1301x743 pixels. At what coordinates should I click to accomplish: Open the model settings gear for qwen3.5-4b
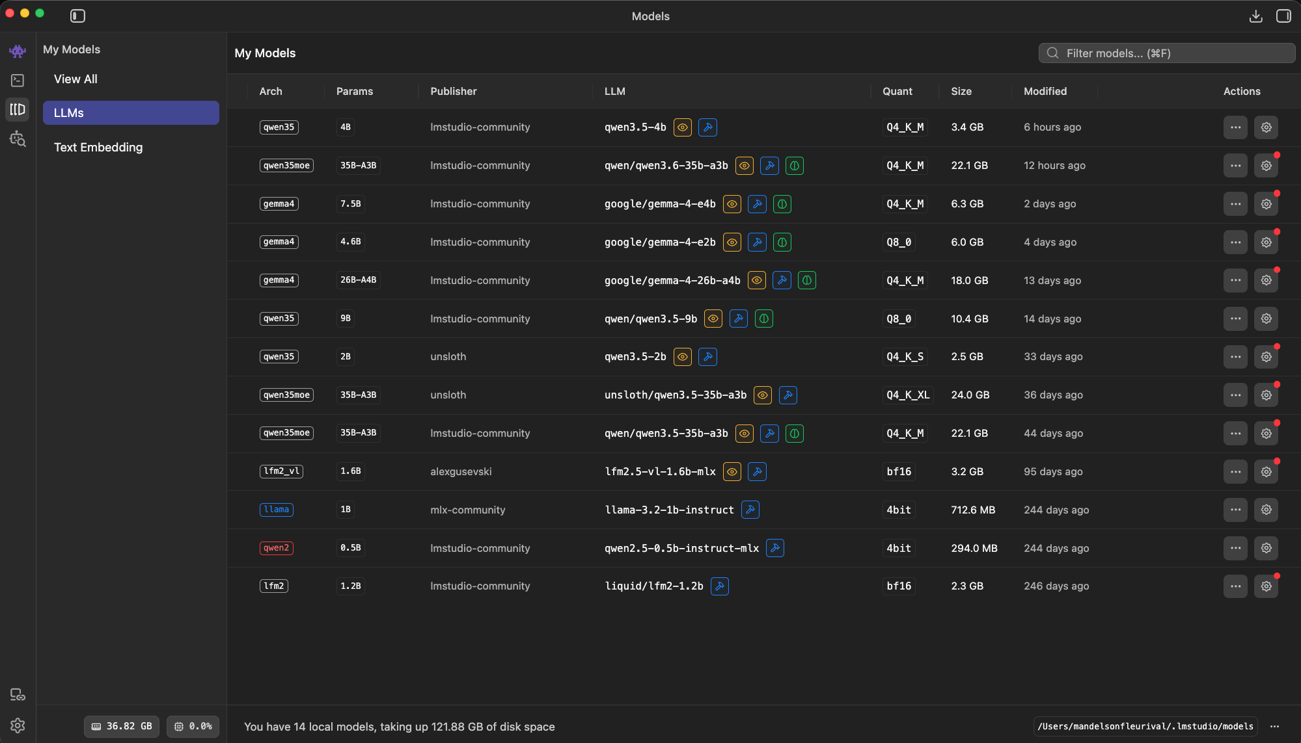pos(1266,127)
